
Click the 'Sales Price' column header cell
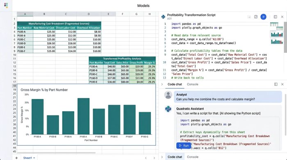click(x=122, y=63)
